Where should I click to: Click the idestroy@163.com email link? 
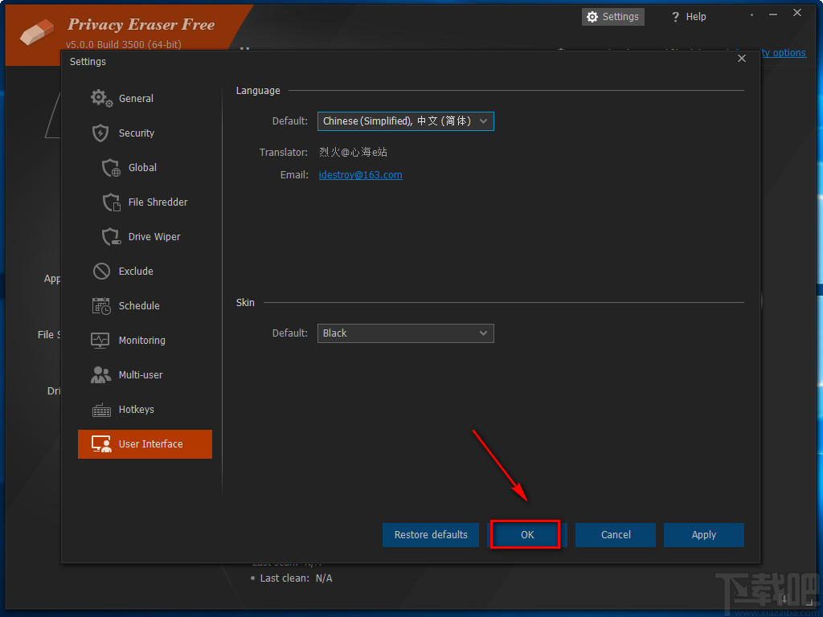click(361, 174)
